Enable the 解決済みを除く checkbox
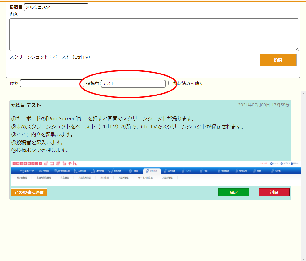 pos(170,83)
